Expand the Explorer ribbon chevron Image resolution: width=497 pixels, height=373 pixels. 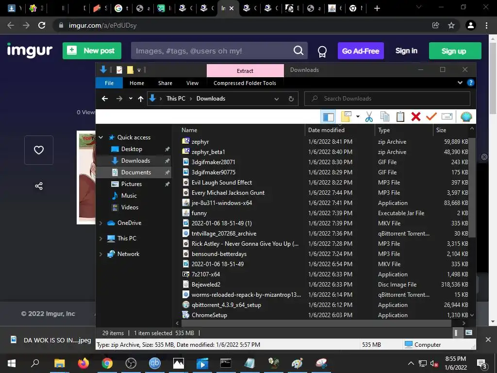click(460, 83)
